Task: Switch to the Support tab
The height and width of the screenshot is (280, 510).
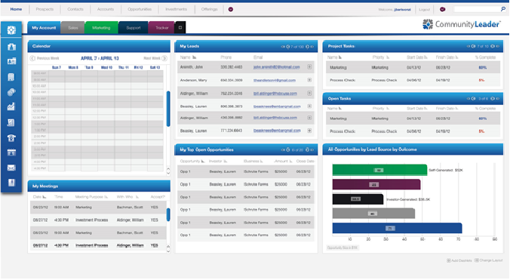Action: [x=134, y=28]
